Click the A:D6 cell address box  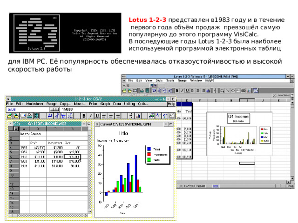[27, 110]
